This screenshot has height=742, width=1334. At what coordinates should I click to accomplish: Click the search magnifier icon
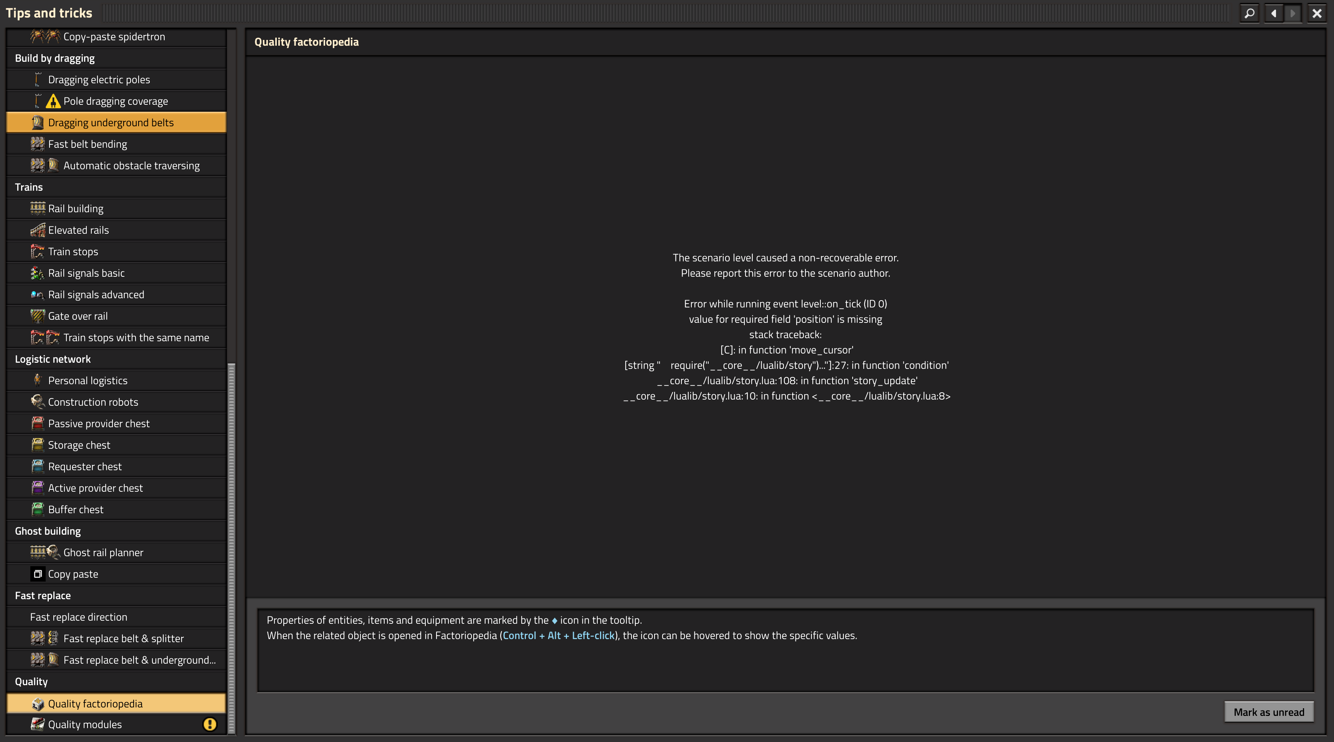pyautogui.click(x=1249, y=13)
